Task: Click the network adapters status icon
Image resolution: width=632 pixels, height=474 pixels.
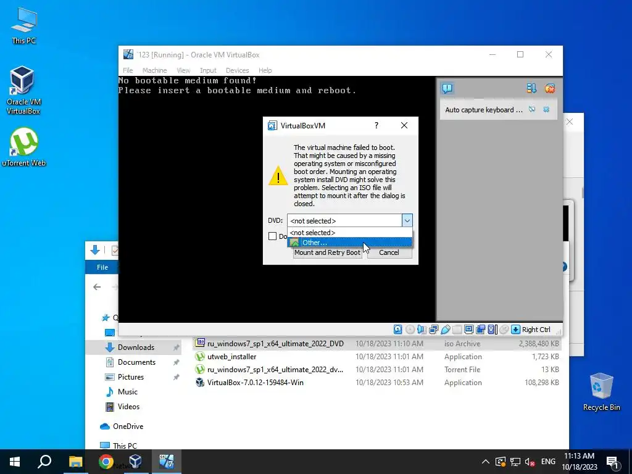Action: (434, 330)
